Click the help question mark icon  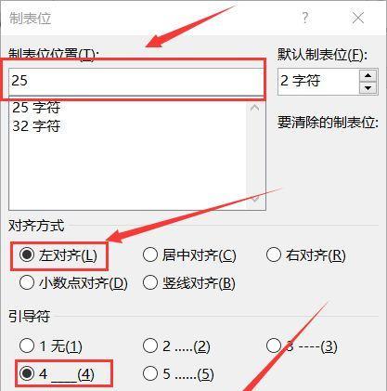click(305, 18)
